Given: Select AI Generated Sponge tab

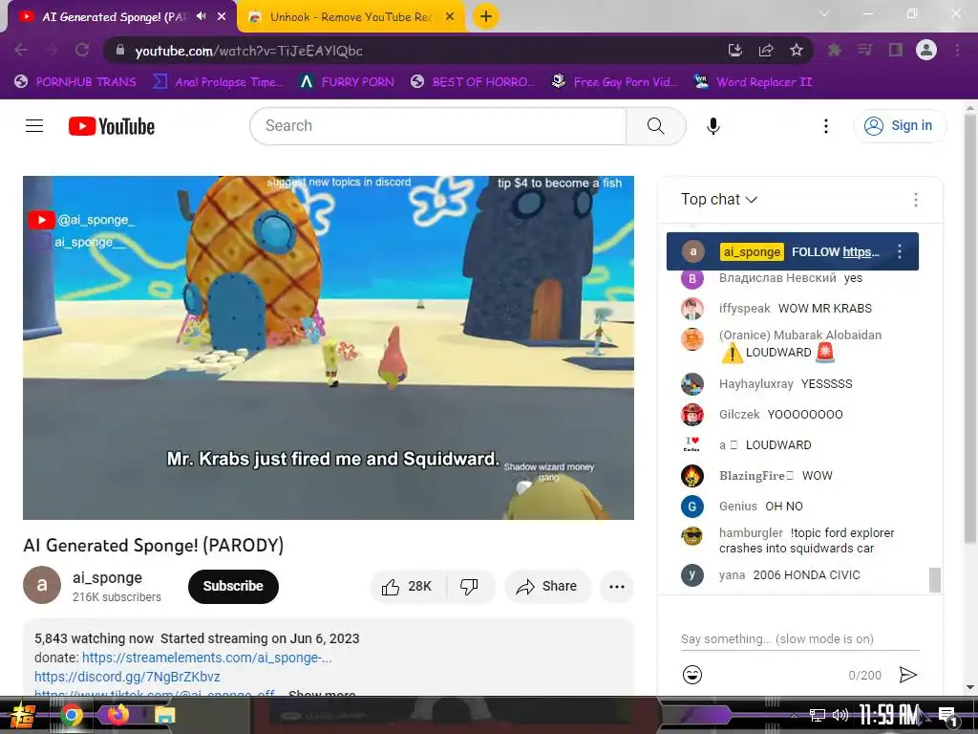Looking at the screenshot, I should 113,17.
